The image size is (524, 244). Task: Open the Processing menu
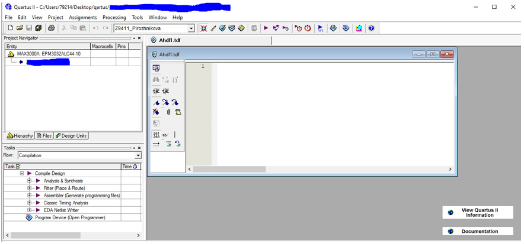[x=114, y=17]
